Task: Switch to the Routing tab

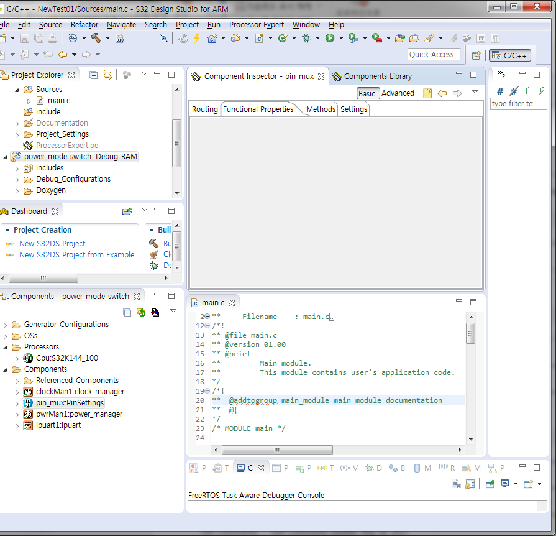Action: 204,109
